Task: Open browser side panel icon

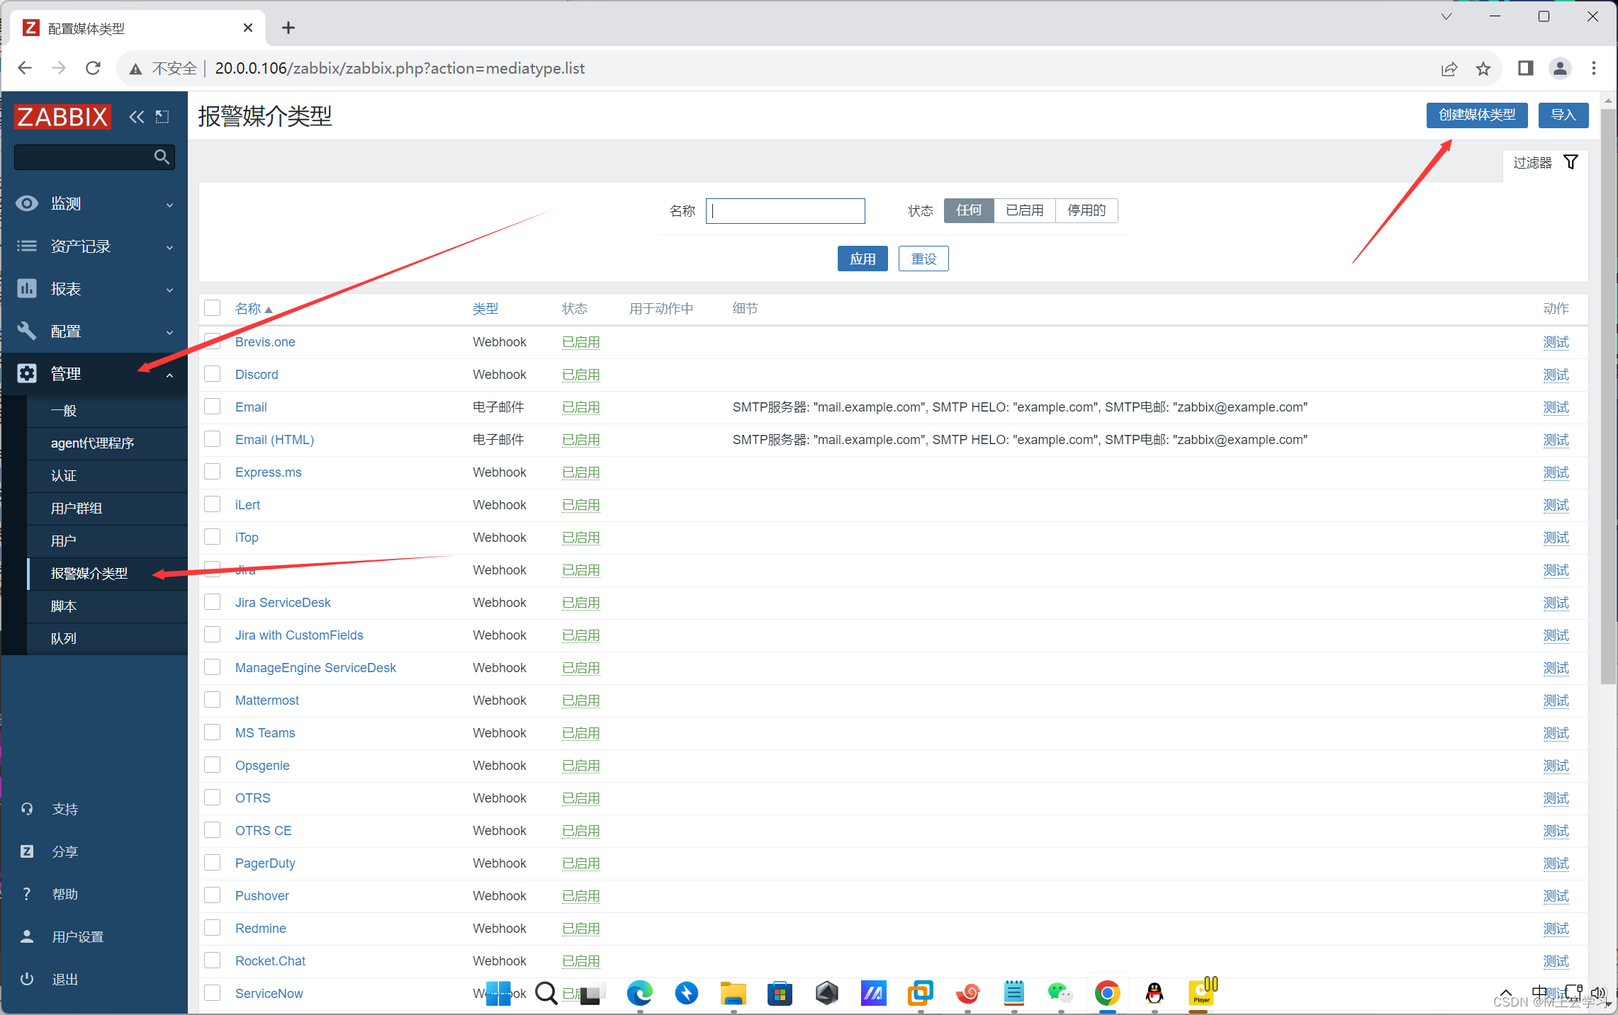Action: pos(1526,69)
